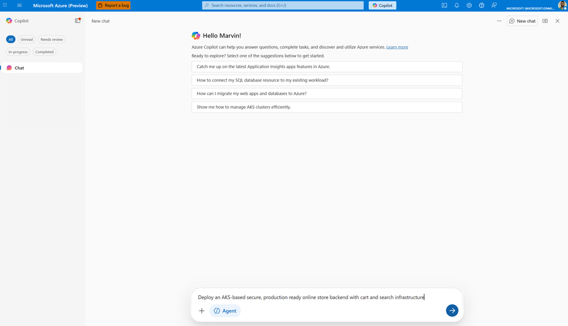Image resolution: width=568 pixels, height=326 pixels.
Task: Open the more options ellipsis menu
Action: 499,21
